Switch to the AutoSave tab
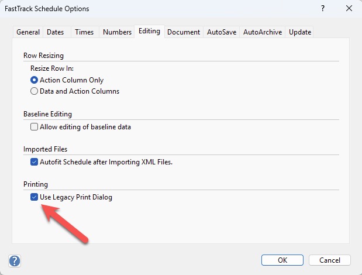The image size is (362, 275). tap(222, 32)
